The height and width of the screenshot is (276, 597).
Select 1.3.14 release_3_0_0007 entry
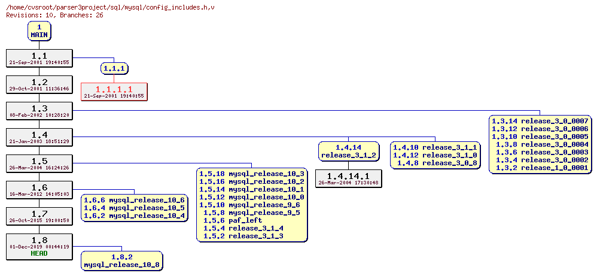click(x=540, y=121)
